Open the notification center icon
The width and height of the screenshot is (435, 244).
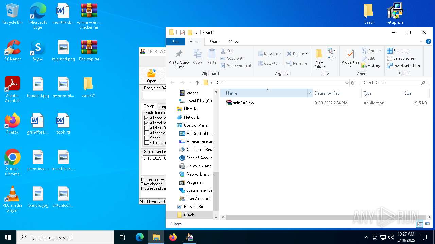424,237
